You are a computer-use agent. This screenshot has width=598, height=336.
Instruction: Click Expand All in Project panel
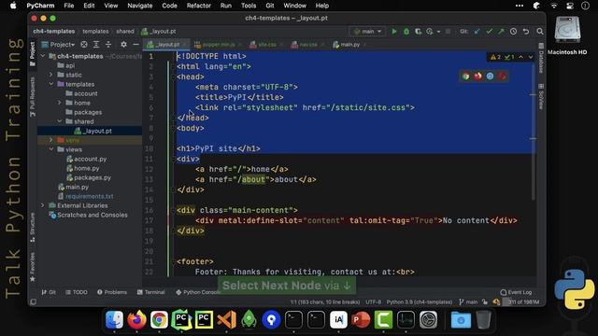pos(96,45)
